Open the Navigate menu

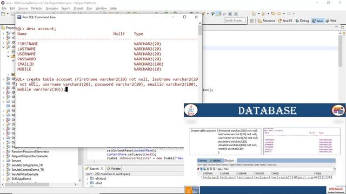click(x=52, y=9)
